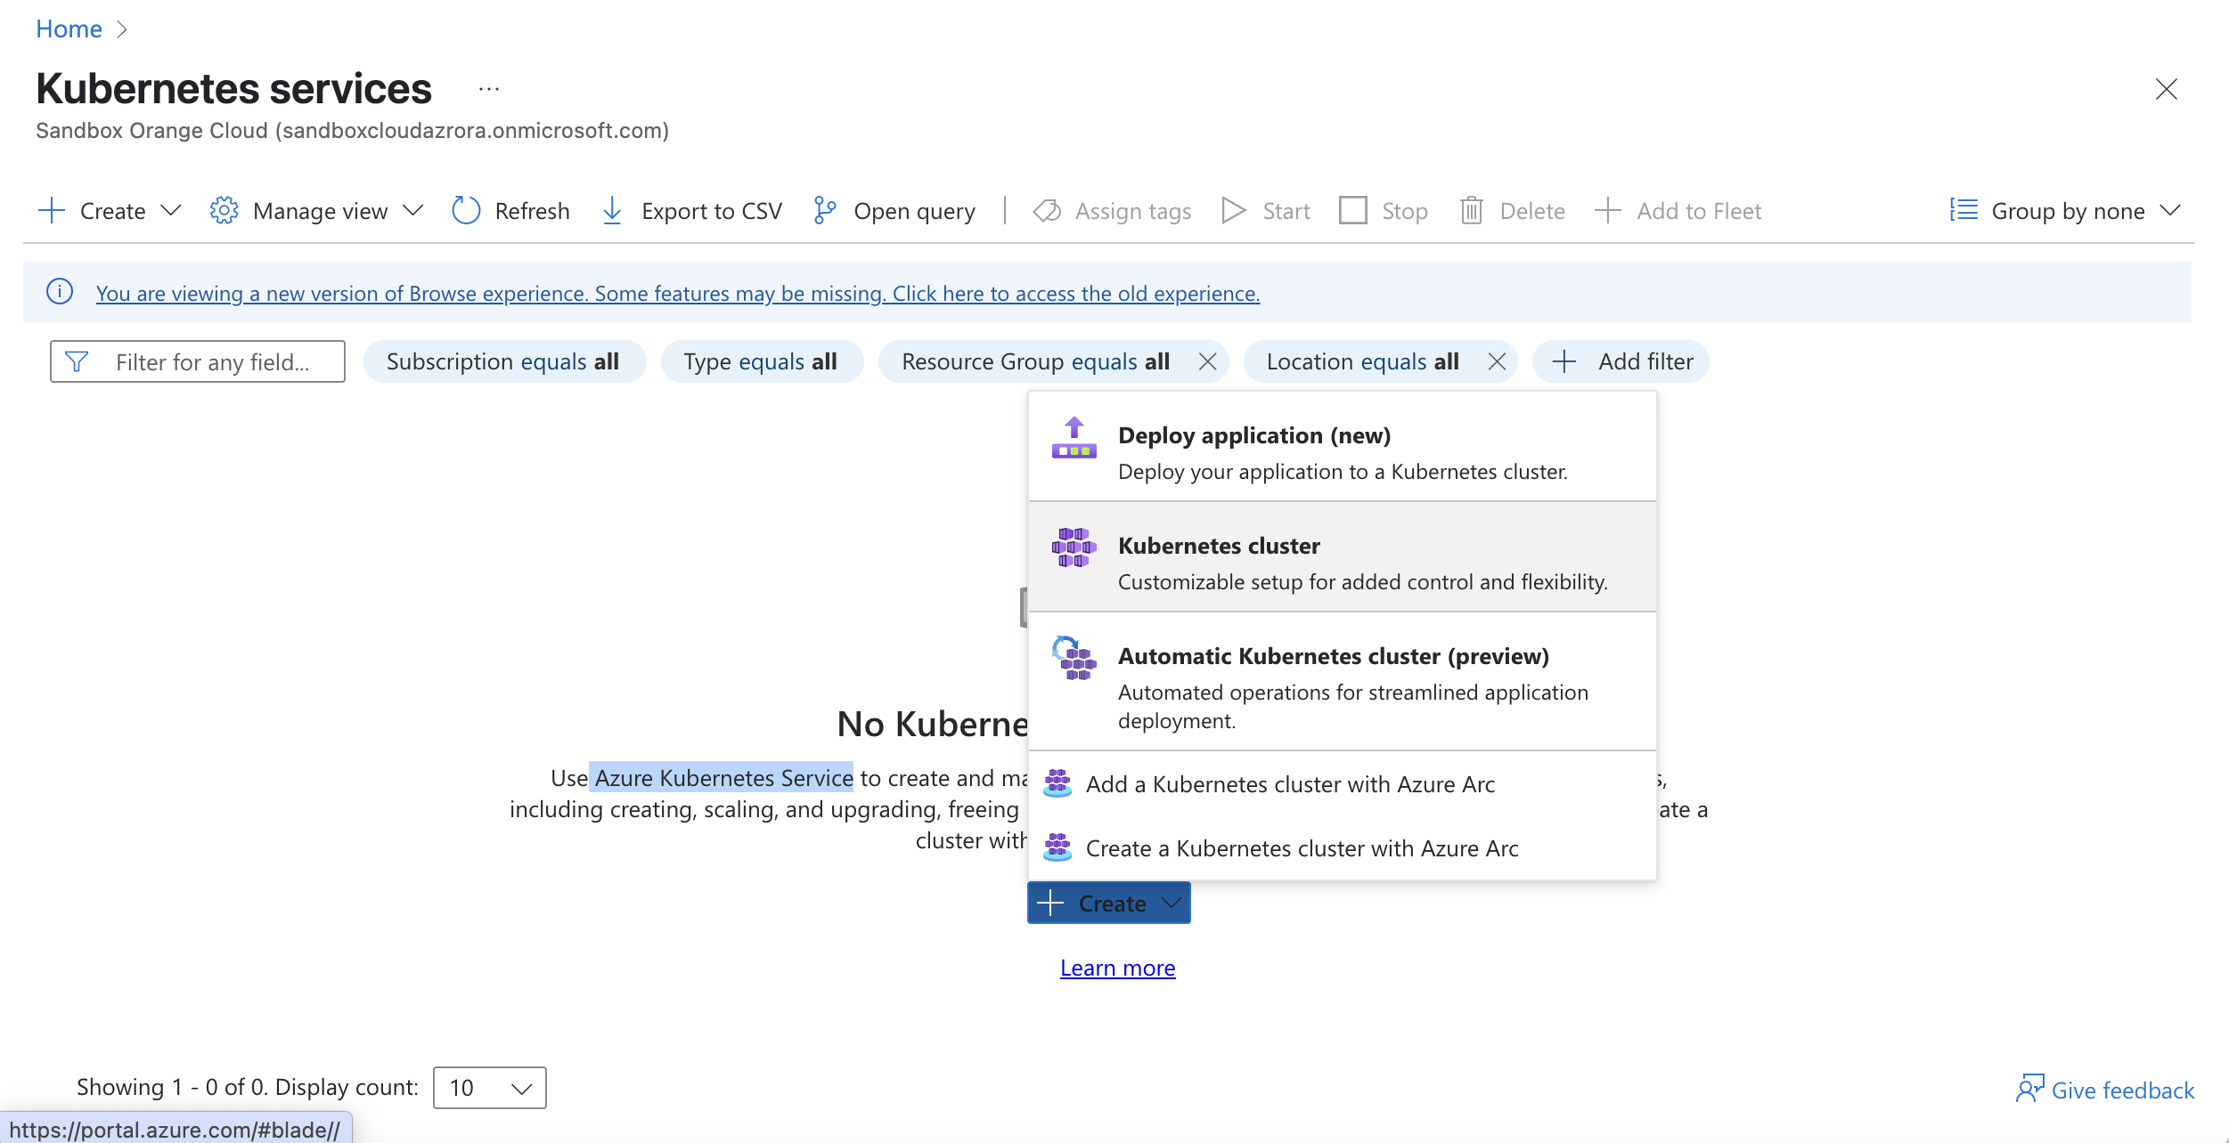The image size is (2229, 1143).
Task: Remove the Location equals all filter
Action: [x=1497, y=361]
